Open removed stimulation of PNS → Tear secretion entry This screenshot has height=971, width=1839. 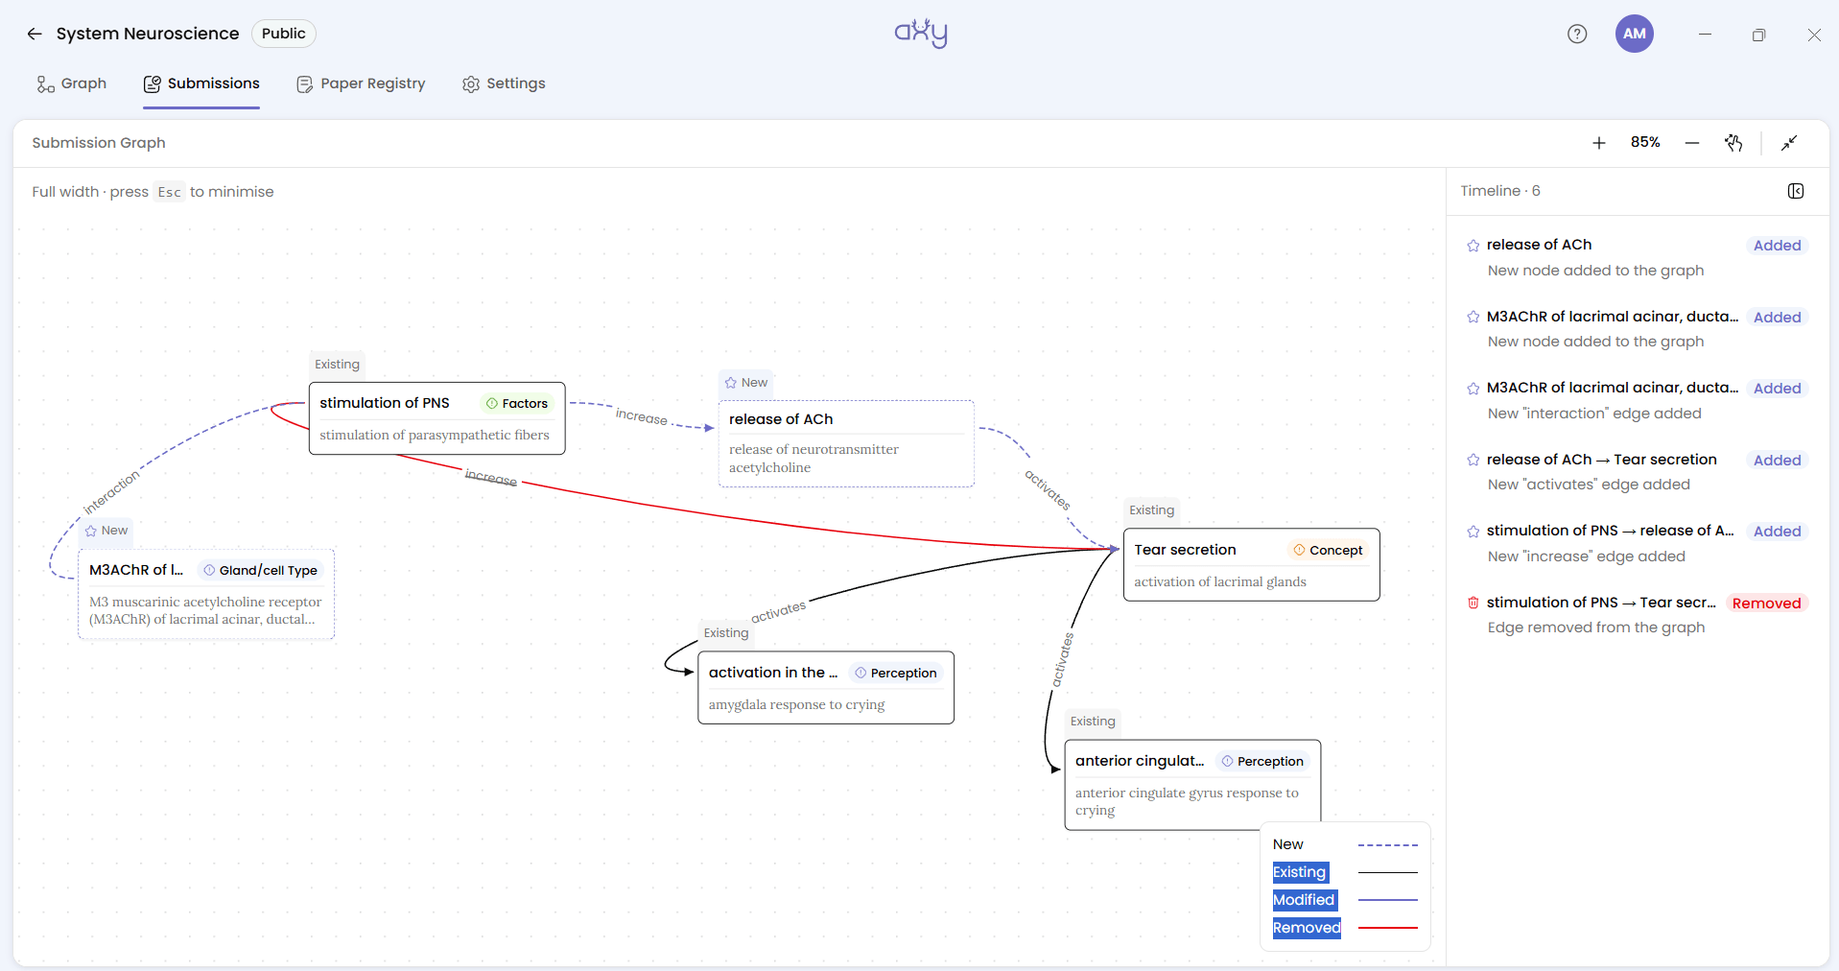[1638, 615]
